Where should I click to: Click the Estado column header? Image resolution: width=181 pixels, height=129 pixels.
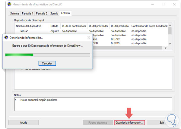point(55,26)
